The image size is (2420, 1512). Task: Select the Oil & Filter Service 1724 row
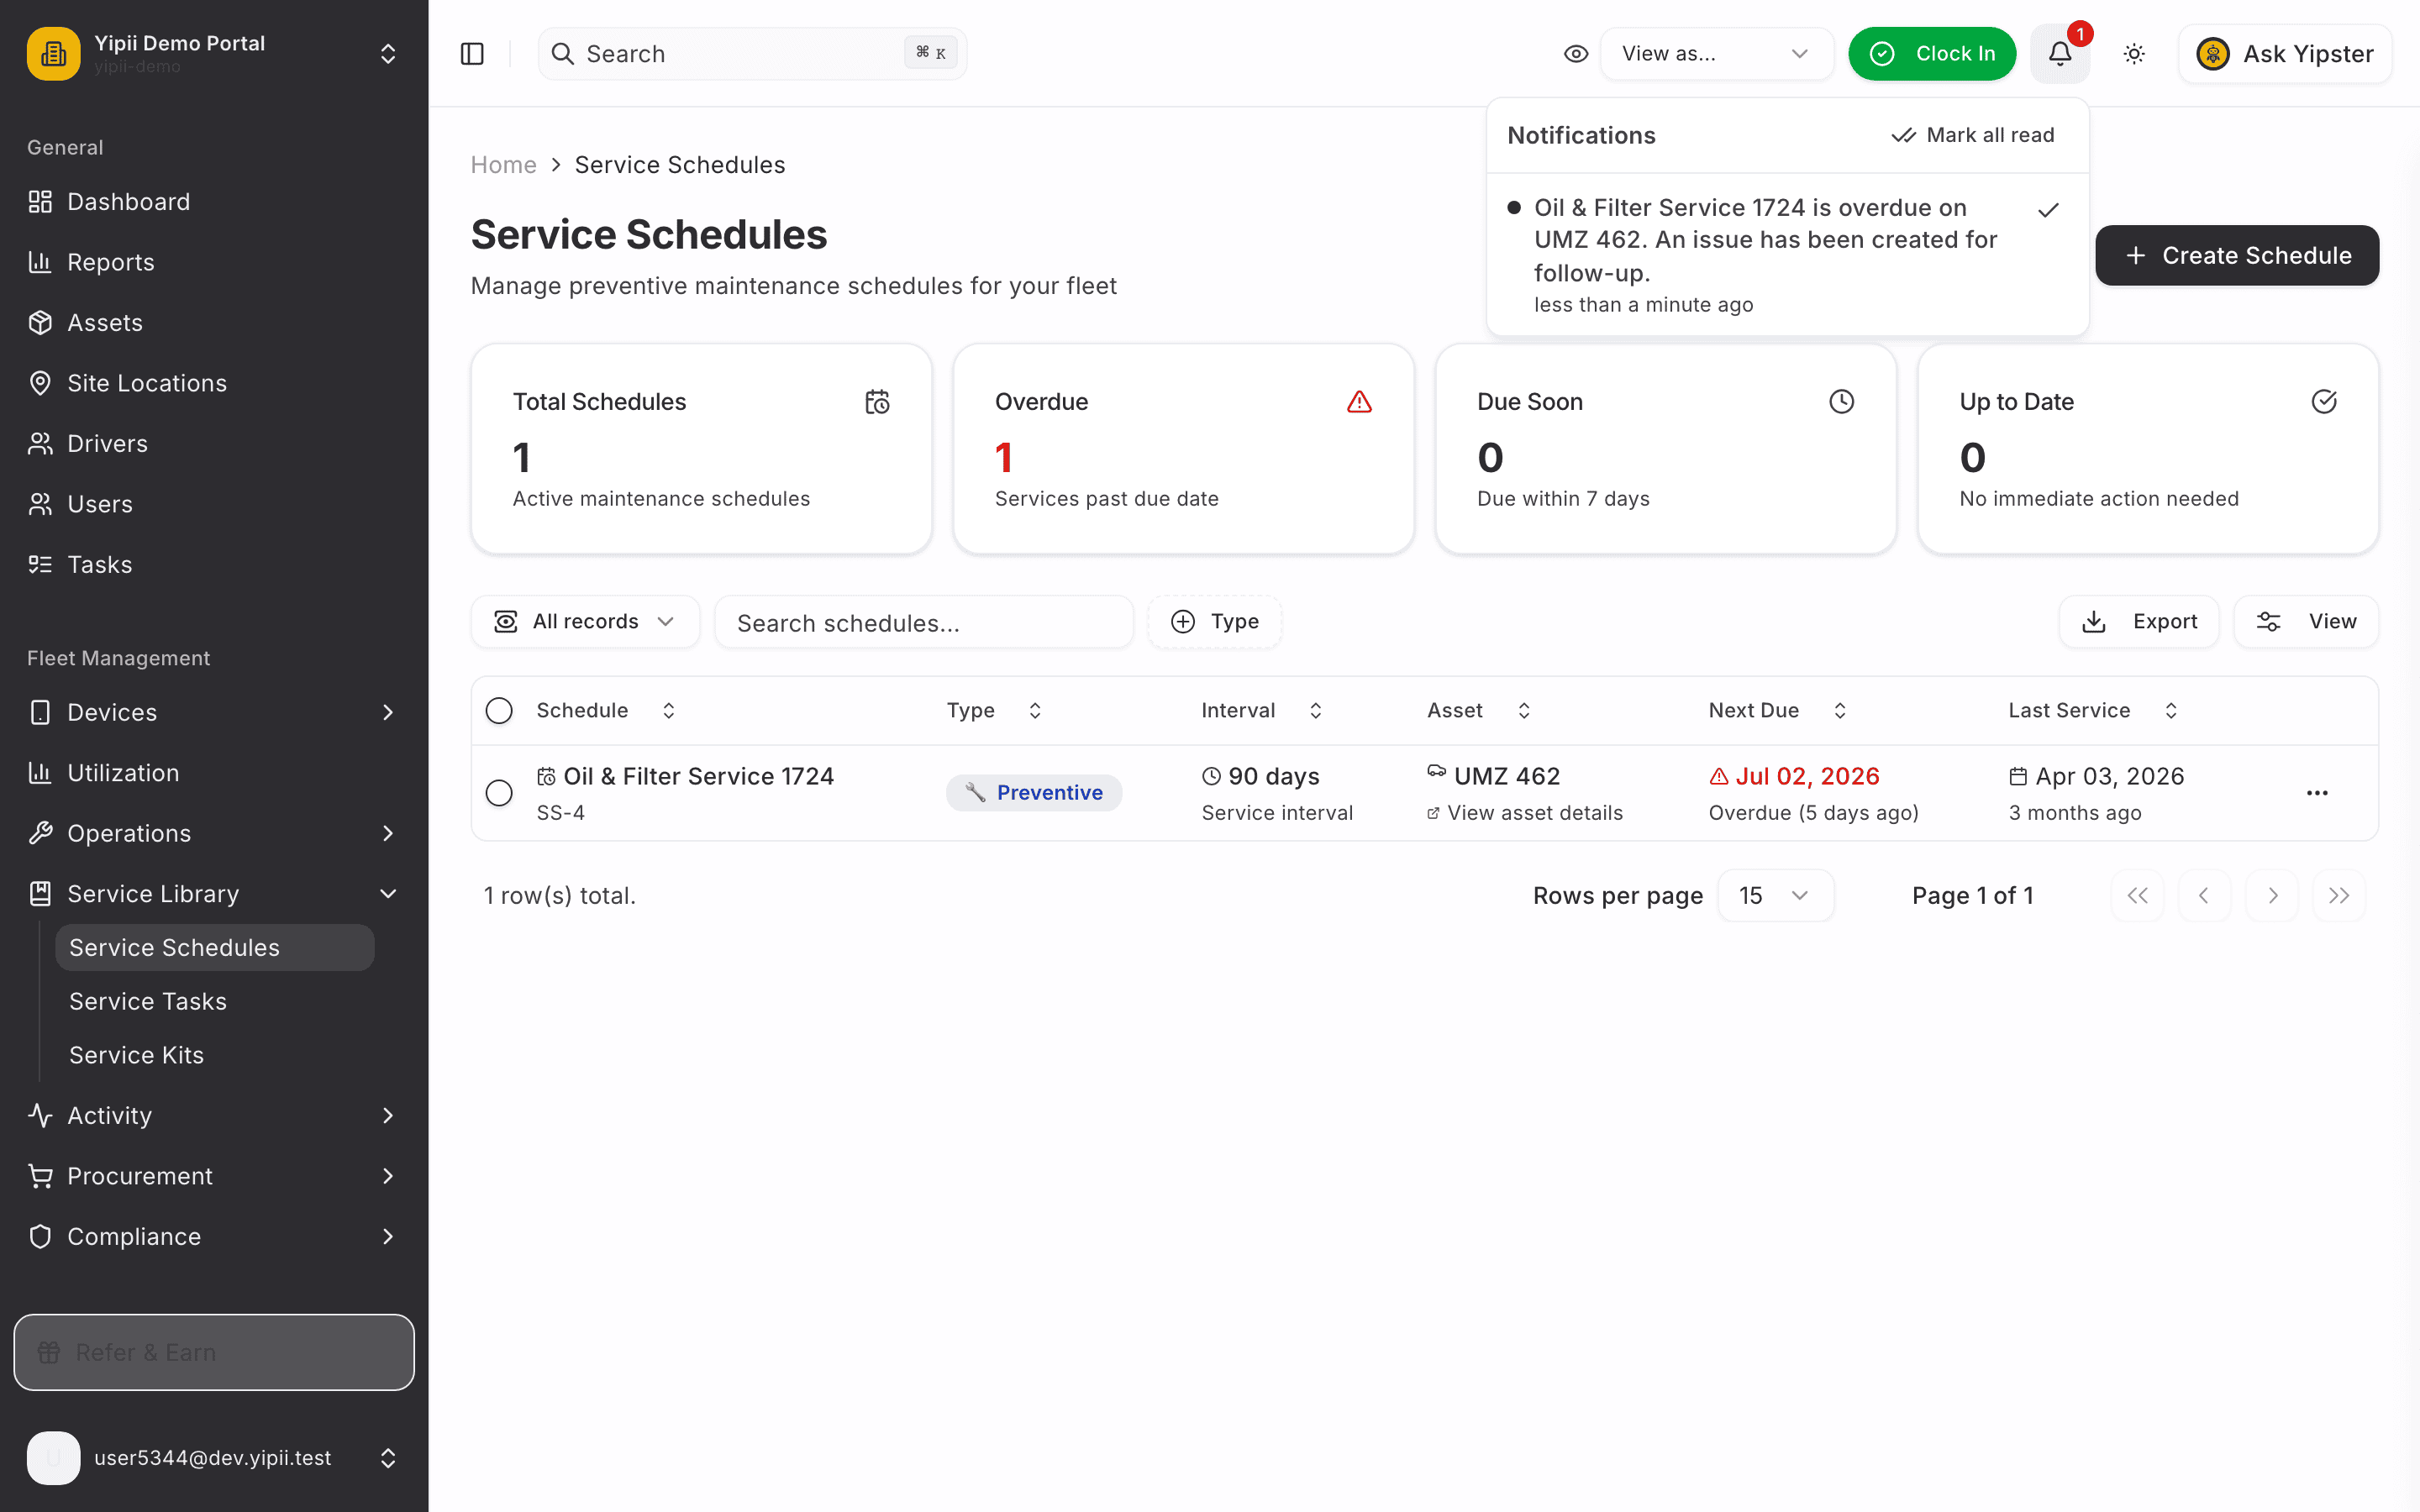(499, 793)
